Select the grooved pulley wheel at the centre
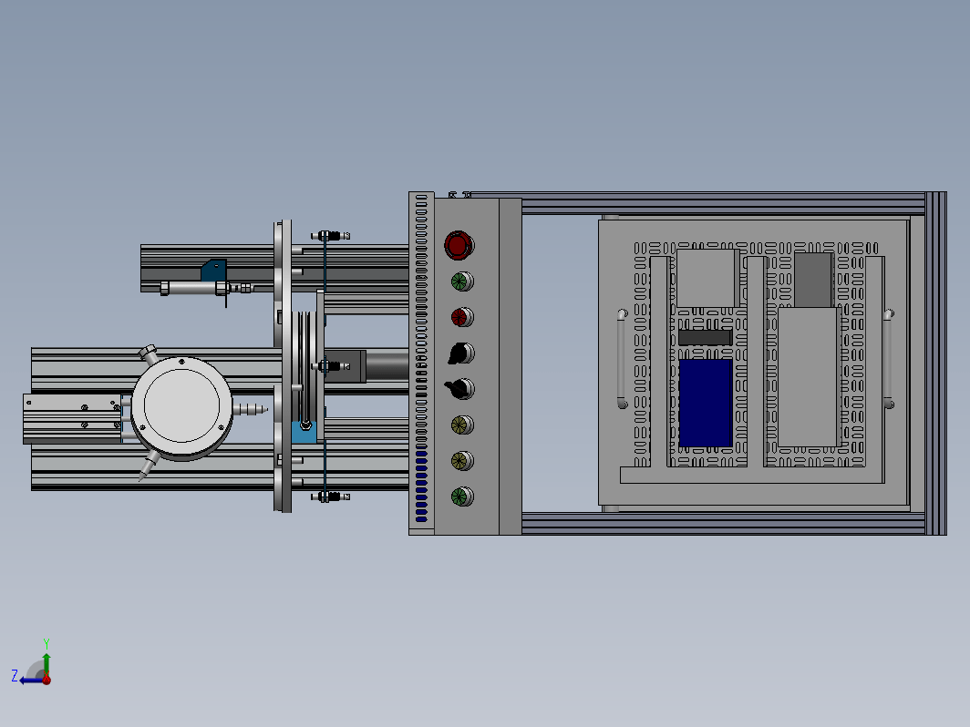This screenshot has height=727, width=970. [304, 366]
